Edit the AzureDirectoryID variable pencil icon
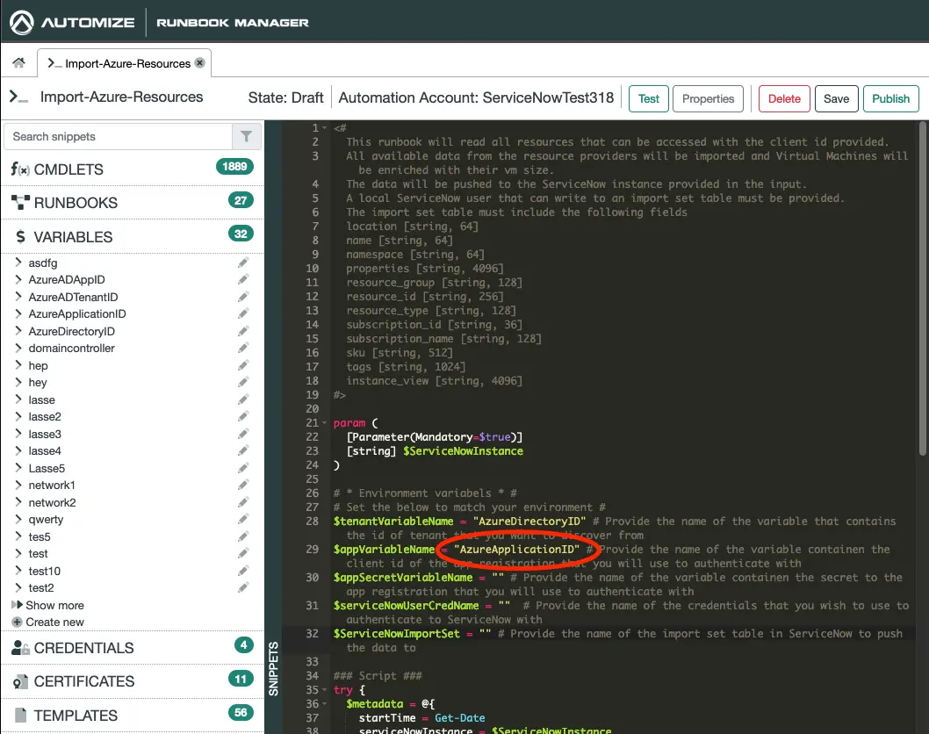 (243, 331)
